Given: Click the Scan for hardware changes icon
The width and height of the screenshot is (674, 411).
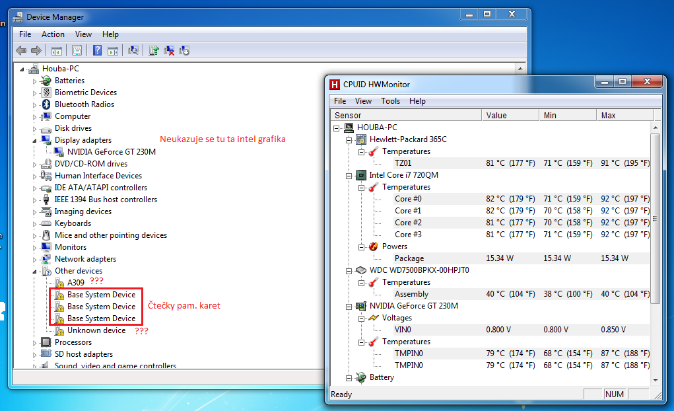Looking at the screenshot, I should (x=133, y=51).
